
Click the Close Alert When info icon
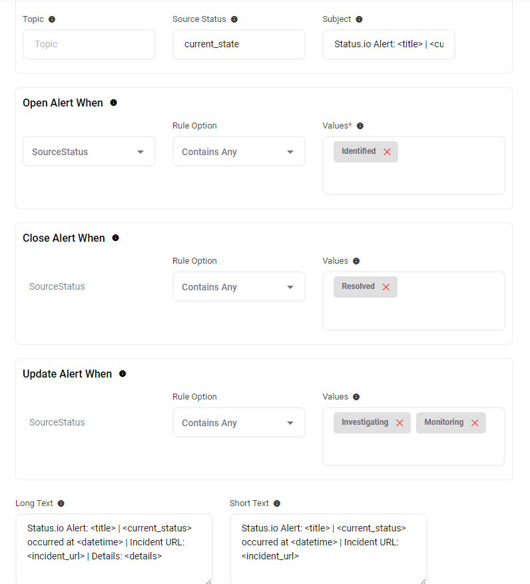[x=115, y=238]
